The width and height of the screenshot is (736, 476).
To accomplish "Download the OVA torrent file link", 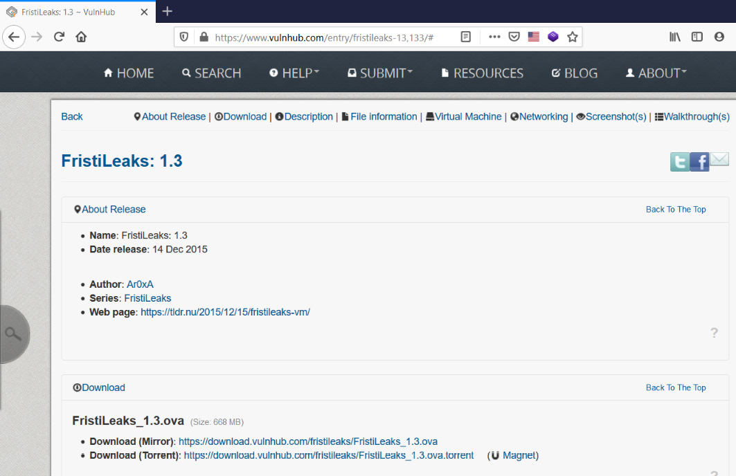I will pyautogui.click(x=329, y=455).
